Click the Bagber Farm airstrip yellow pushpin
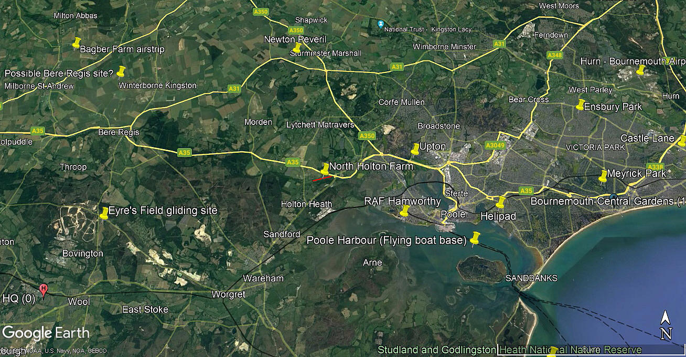Viewport: 686px width, 357px height. (77, 43)
